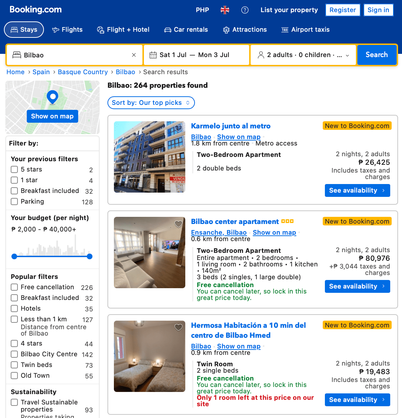Click the minimum budget slider handle

(x=14, y=256)
